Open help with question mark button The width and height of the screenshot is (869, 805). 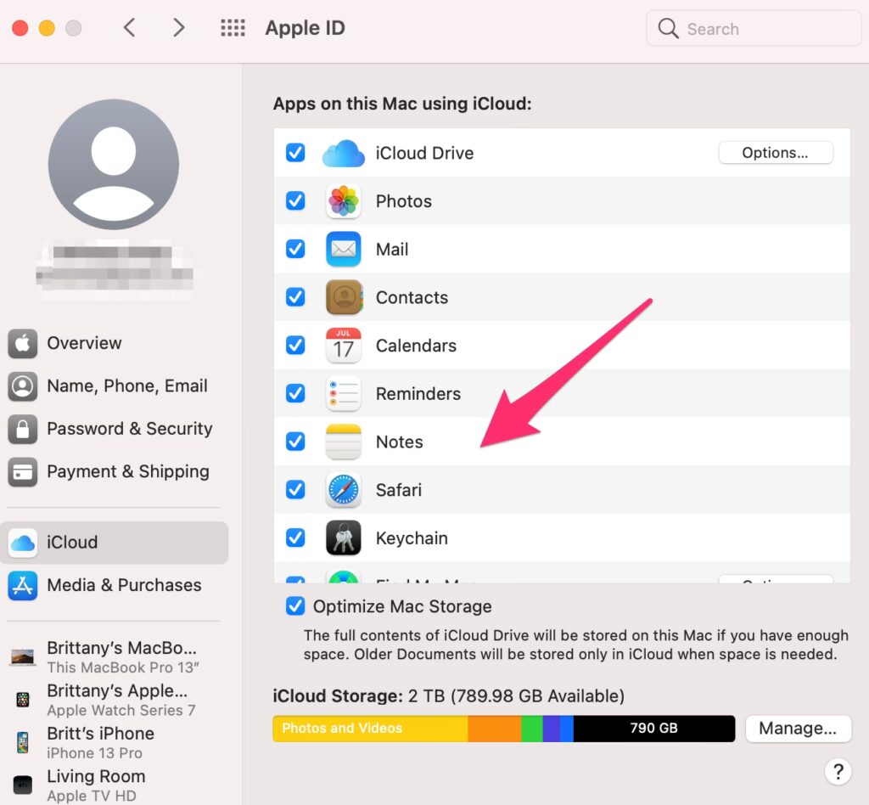838,772
